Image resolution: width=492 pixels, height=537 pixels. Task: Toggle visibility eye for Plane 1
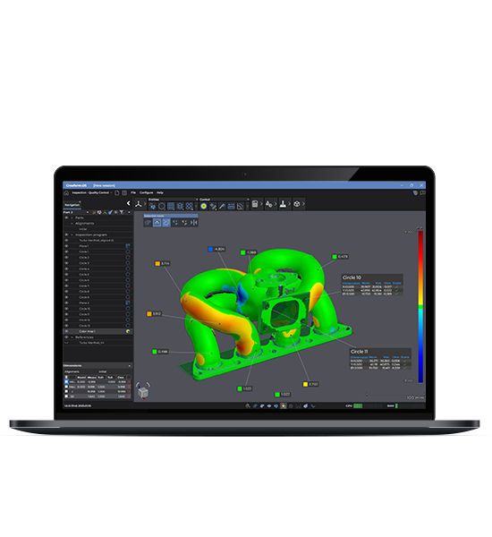coord(66,246)
